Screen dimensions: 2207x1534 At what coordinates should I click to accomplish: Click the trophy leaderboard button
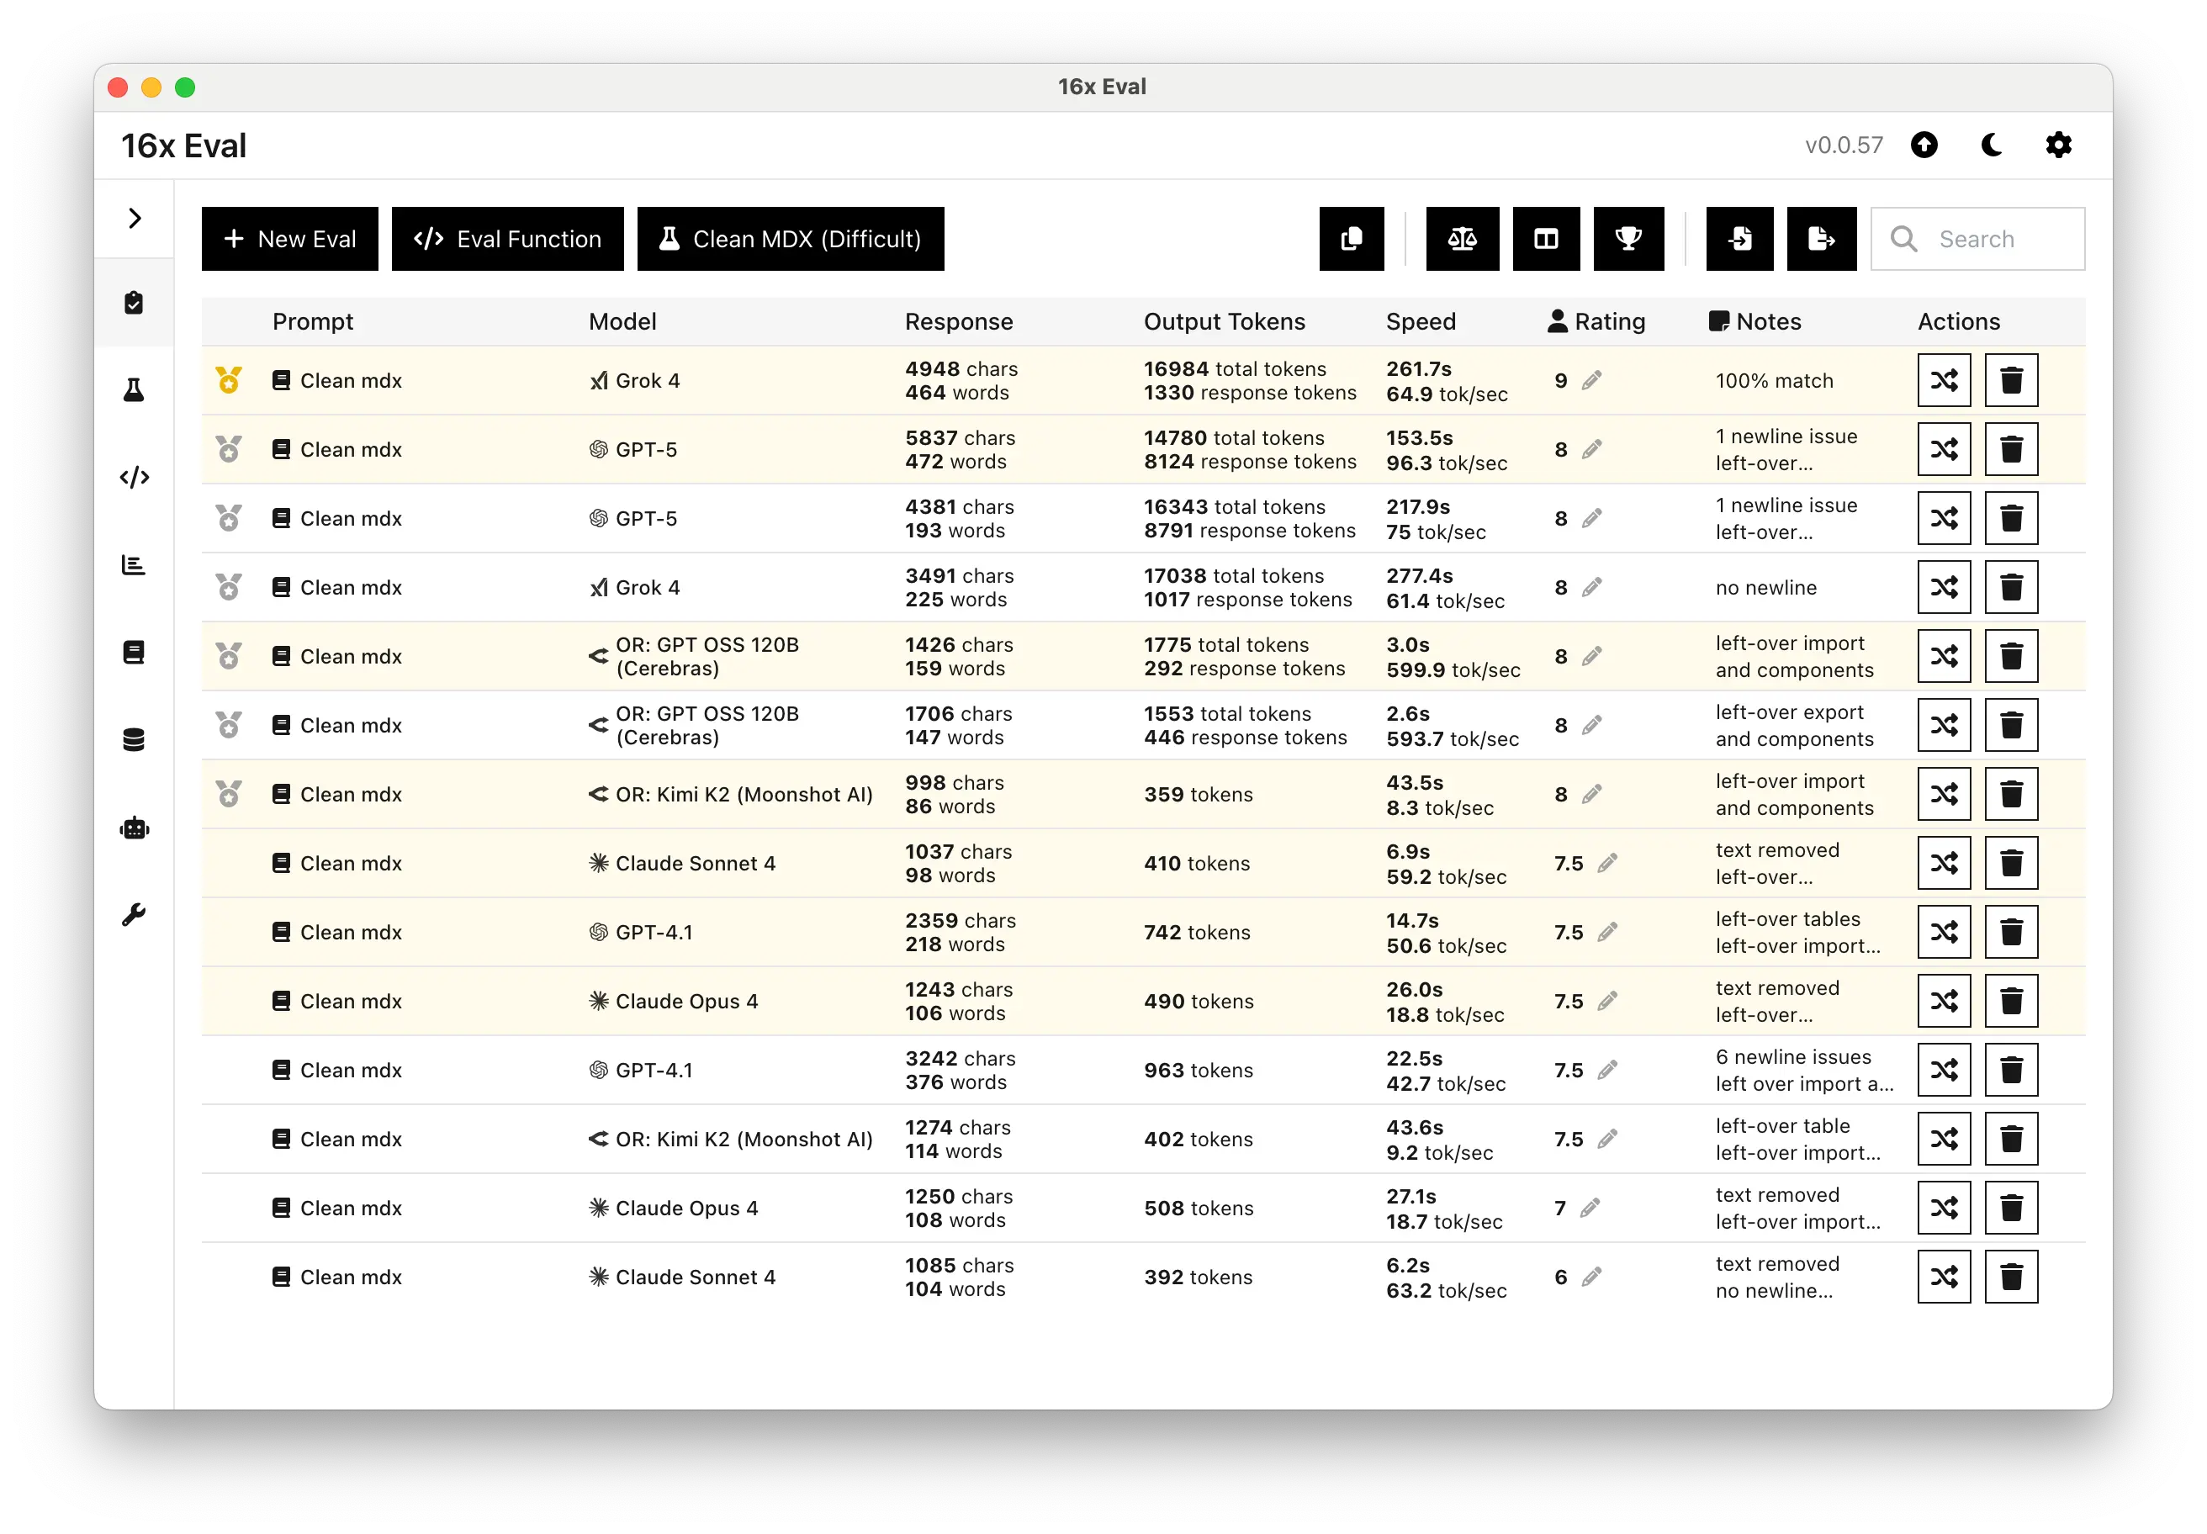click(1628, 238)
